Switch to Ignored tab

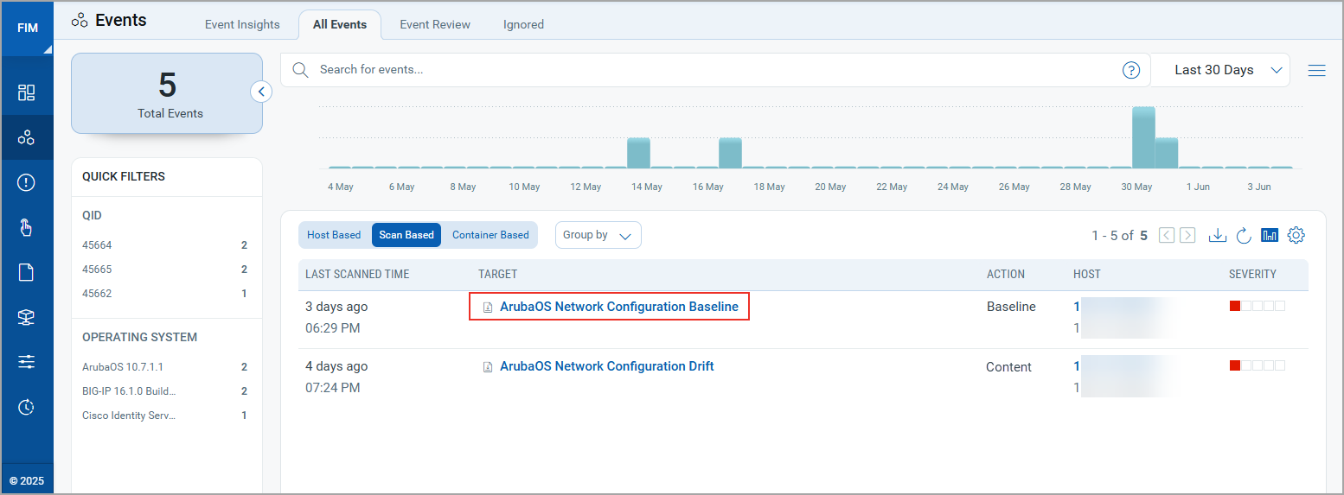coord(523,24)
